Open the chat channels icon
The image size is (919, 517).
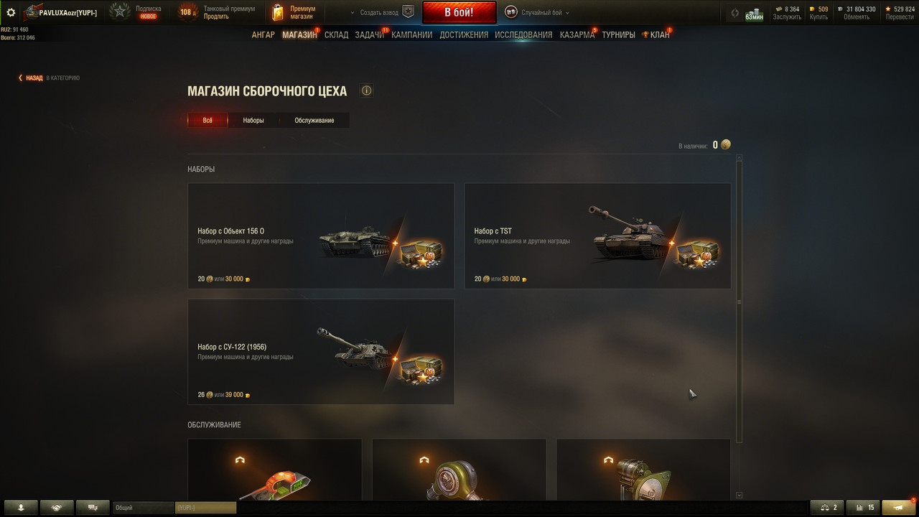point(93,507)
